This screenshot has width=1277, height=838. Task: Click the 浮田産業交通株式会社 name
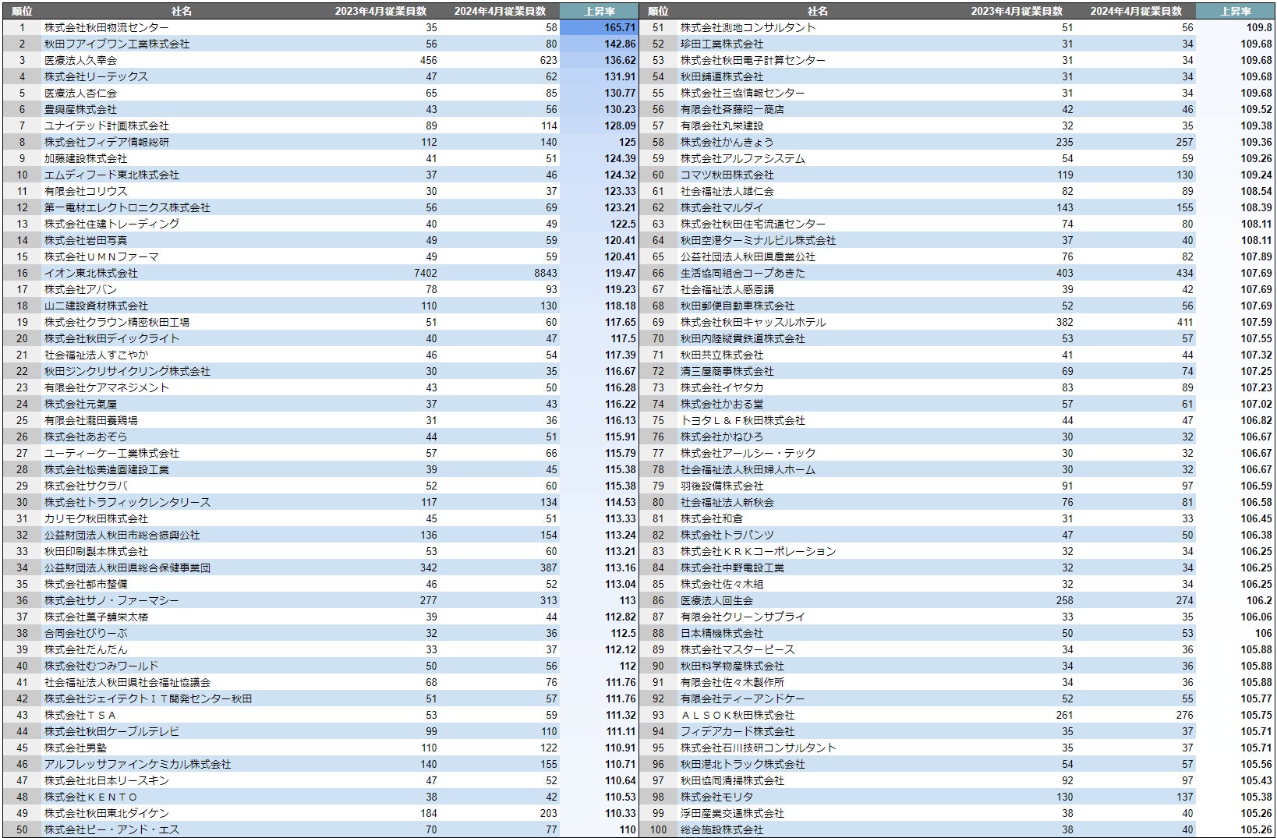tap(732, 813)
